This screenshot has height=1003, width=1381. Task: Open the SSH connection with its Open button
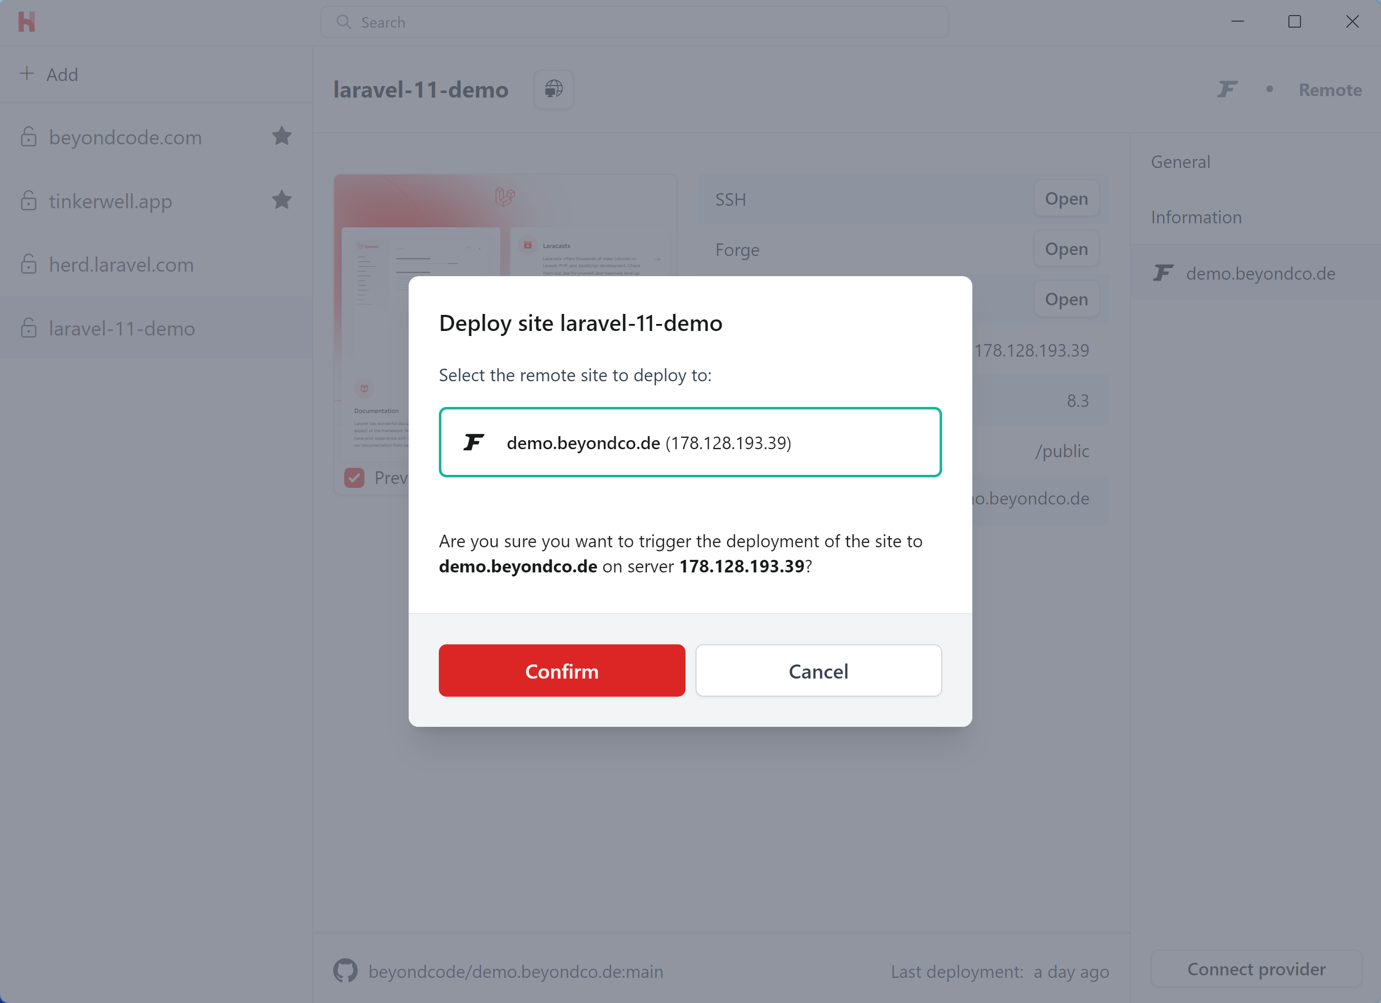[1065, 198]
